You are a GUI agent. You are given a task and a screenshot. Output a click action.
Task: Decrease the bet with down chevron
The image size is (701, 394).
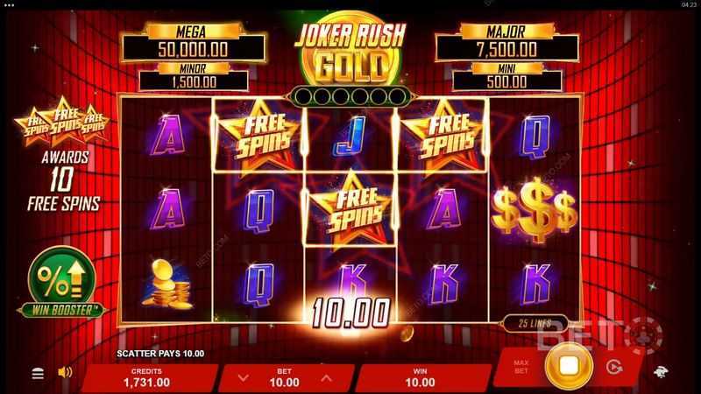pyautogui.click(x=244, y=378)
